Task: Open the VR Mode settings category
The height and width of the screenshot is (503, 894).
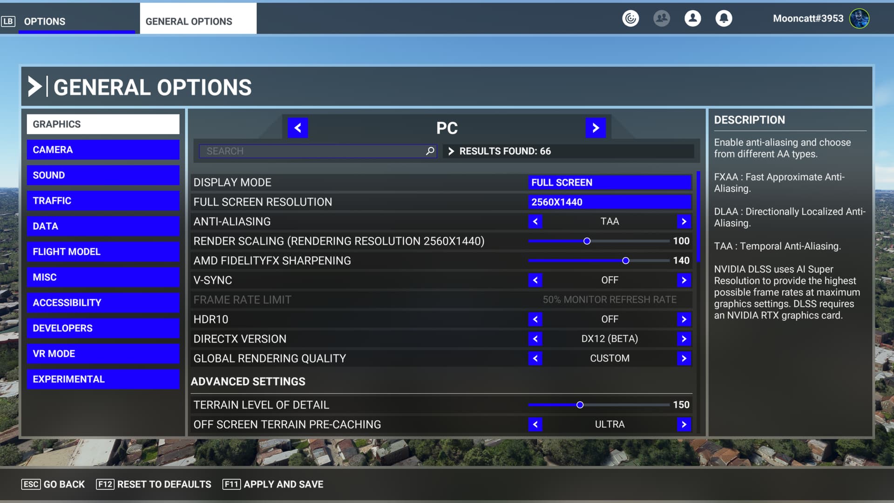Action: tap(103, 353)
